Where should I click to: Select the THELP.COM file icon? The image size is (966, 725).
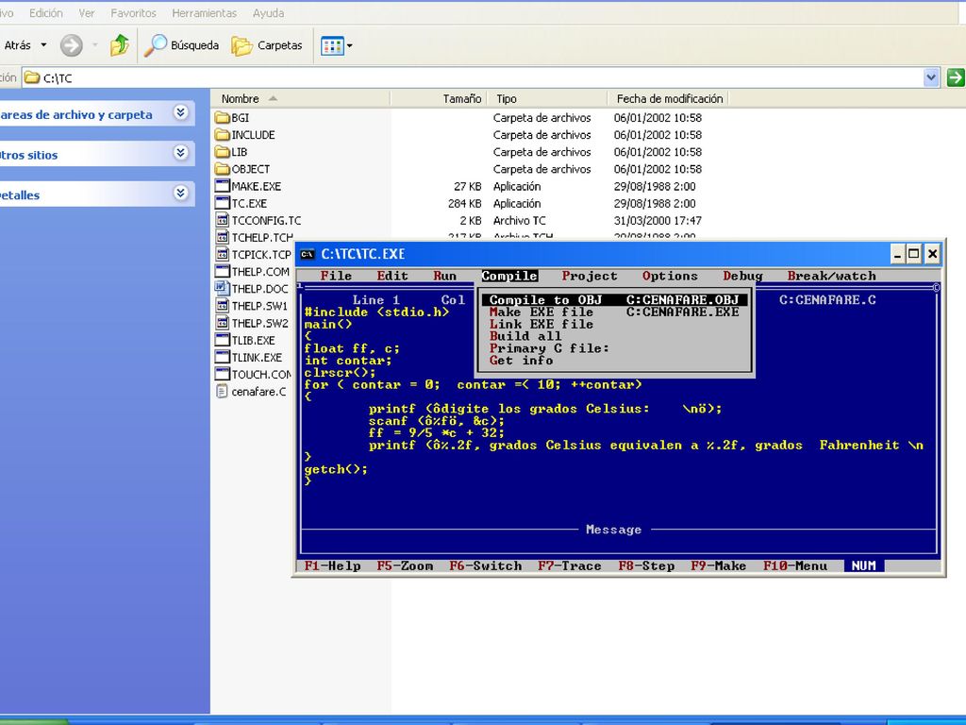222,271
